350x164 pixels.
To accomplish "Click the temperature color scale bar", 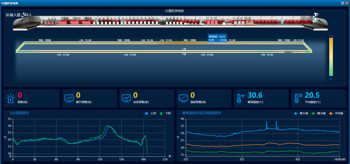I will point(331,57).
